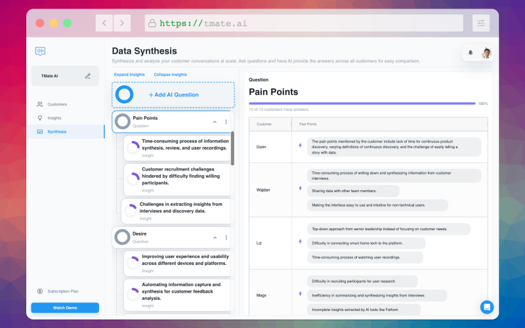This screenshot has height=328, width=525.
Task: Collapse the Desire question chevron
Action: point(215,237)
